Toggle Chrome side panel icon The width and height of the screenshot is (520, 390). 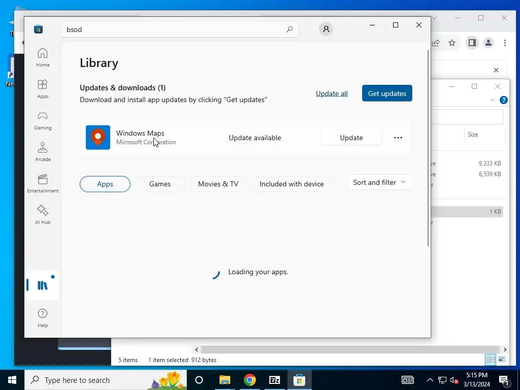click(472, 43)
